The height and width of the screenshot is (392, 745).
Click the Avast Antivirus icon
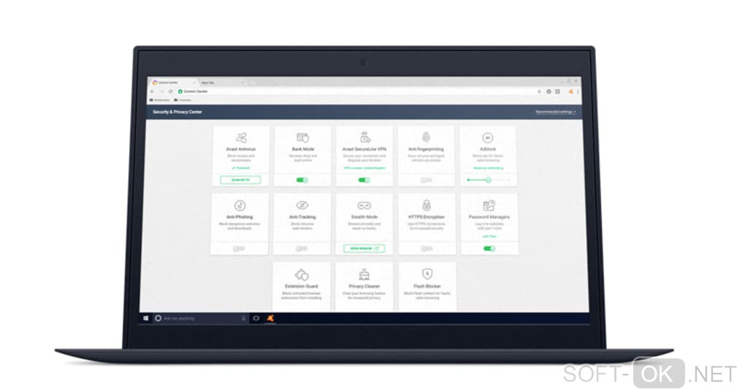tap(241, 138)
